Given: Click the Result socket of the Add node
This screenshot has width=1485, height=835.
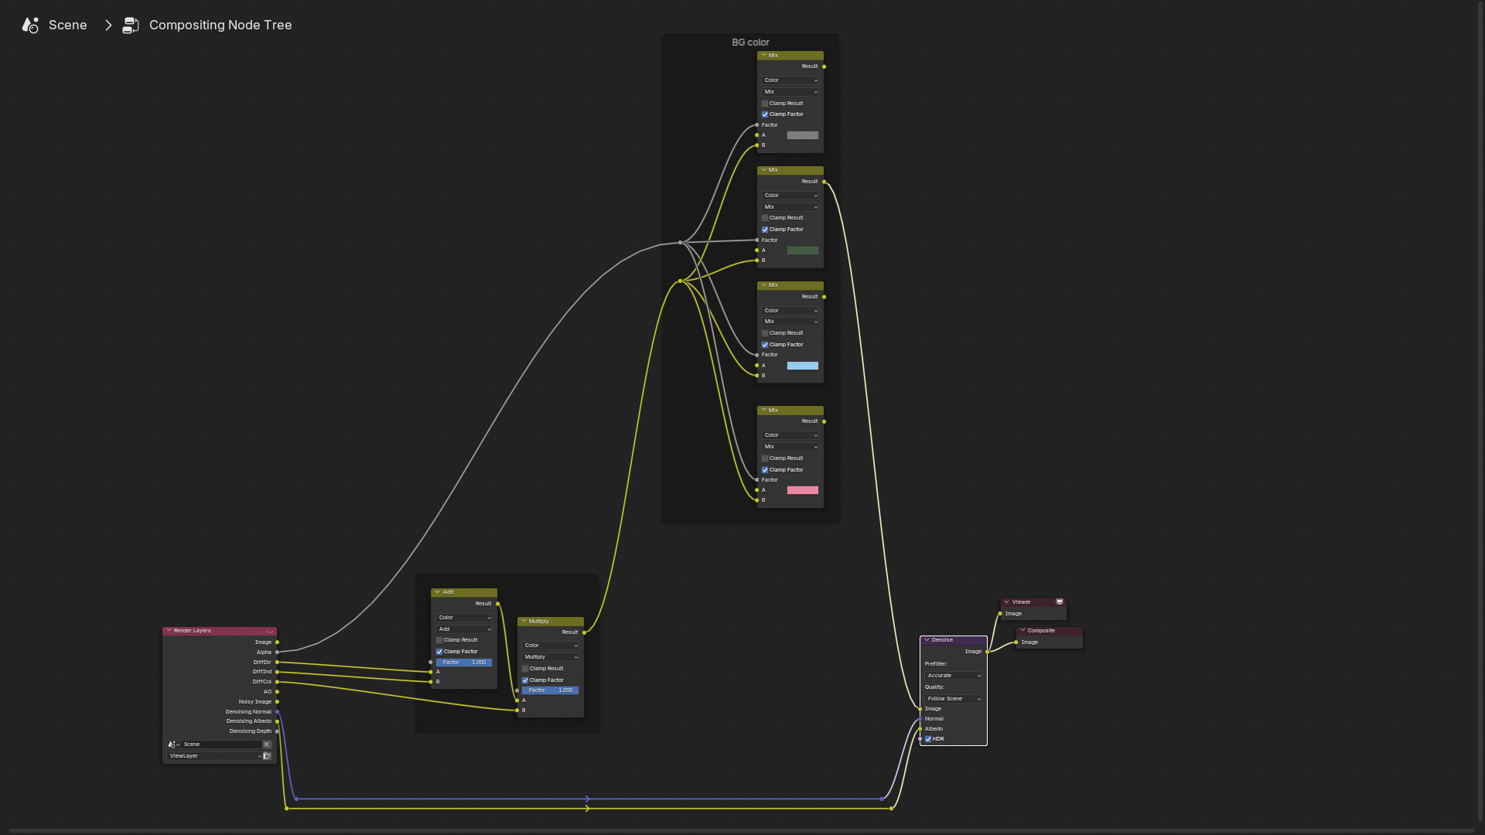Looking at the screenshot, I should pyautogui.click(x=497, y=604).
